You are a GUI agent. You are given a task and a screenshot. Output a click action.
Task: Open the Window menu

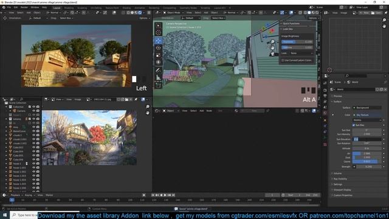(x=35, y=7)
